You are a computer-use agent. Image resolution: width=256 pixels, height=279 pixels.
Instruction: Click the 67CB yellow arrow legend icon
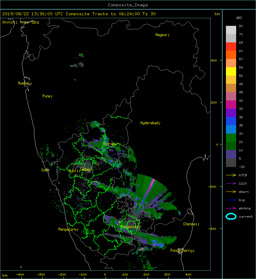231,175
